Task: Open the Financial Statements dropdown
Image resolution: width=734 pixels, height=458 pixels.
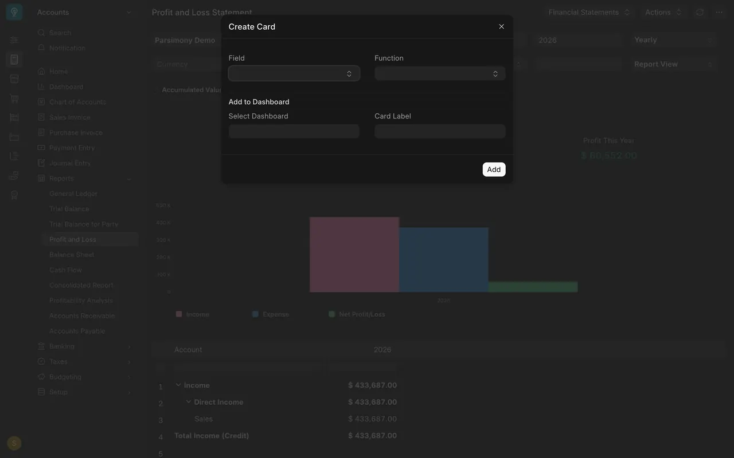Action: pyautogui.click(x=589, y=12)
